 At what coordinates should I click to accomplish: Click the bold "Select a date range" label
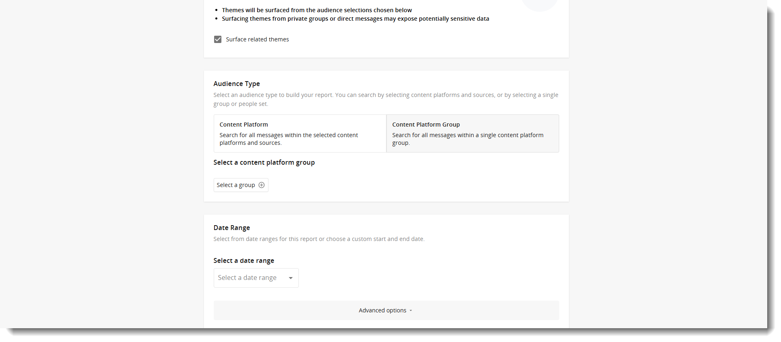(244, 260)
